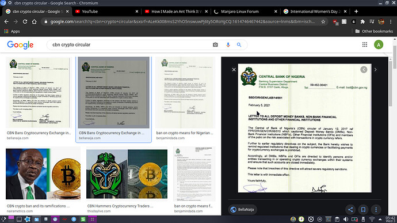
Task: Save the previewed image to a collection
Action: pyautogui.click(x=363, y=210)
